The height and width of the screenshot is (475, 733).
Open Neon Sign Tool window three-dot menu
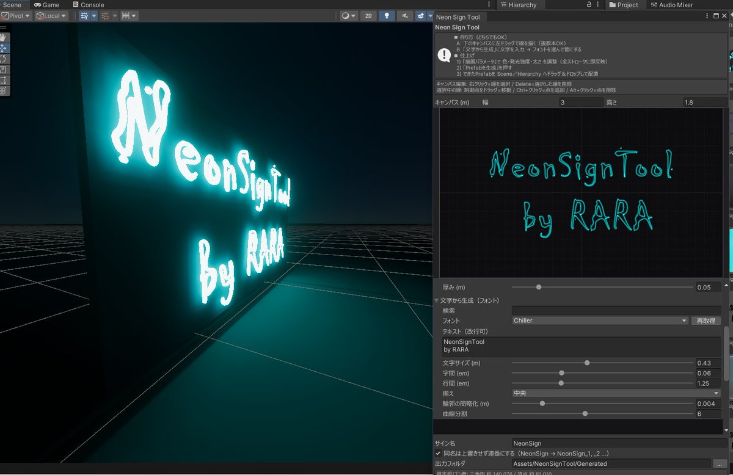coord(707,16)
